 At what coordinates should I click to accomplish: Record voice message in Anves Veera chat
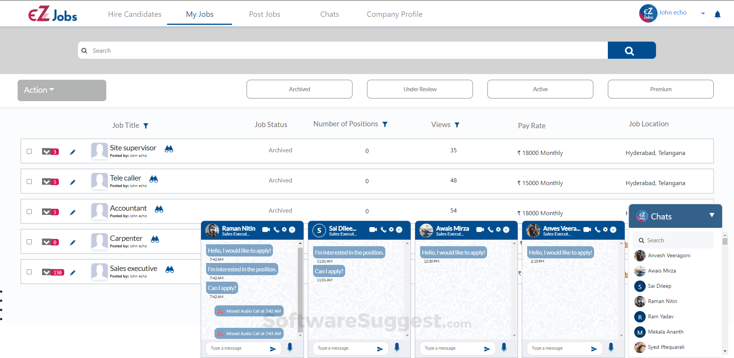point(611,348)
